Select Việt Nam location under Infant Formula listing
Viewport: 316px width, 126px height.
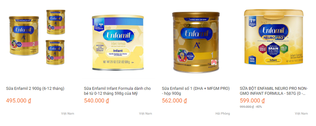[145, 113]
